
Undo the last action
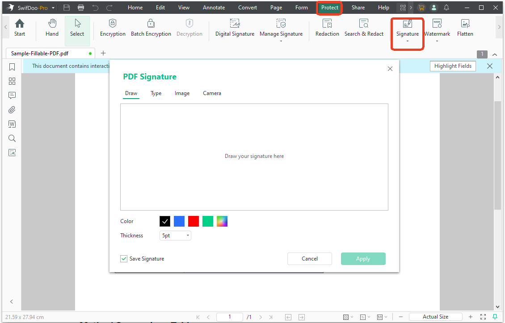(x=95, y=8)
